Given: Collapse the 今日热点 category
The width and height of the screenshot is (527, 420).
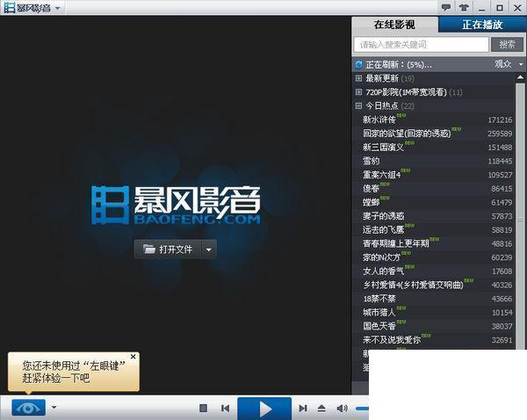Looking at the screenshot, I should pyautogui.click(x=358, y=106).
